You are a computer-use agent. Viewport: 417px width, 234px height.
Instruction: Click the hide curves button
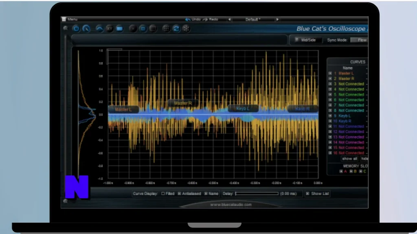pos(364,159)
